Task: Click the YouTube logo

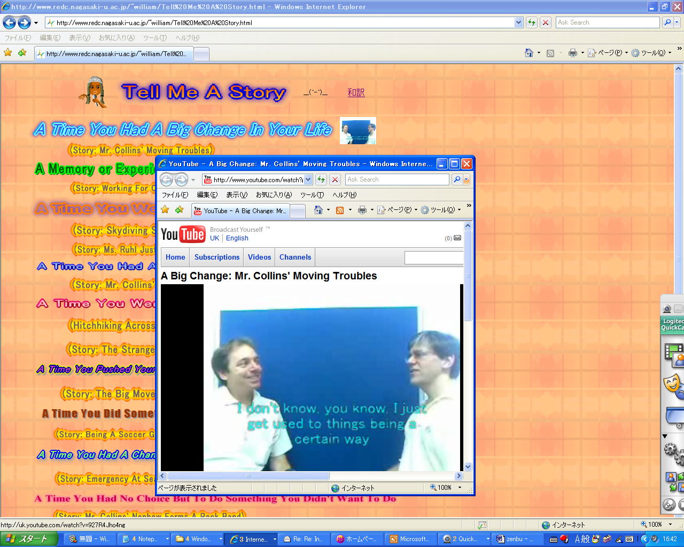Action: [x=183, y=234]
